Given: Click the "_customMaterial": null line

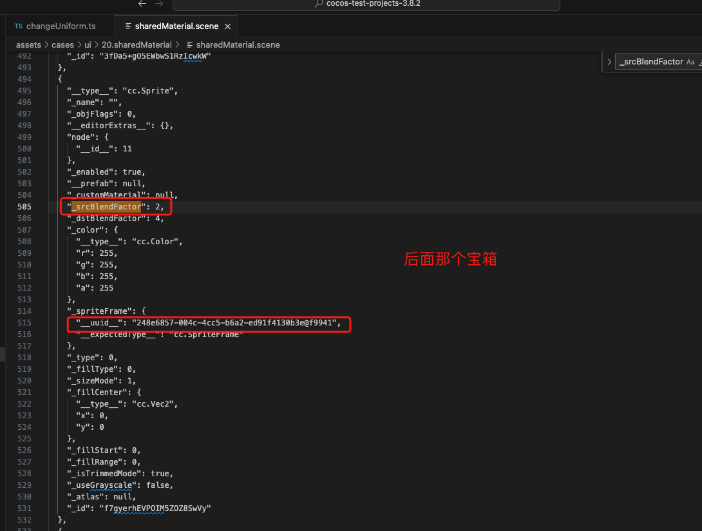Looking at the screenshot, I should point(122,195).
